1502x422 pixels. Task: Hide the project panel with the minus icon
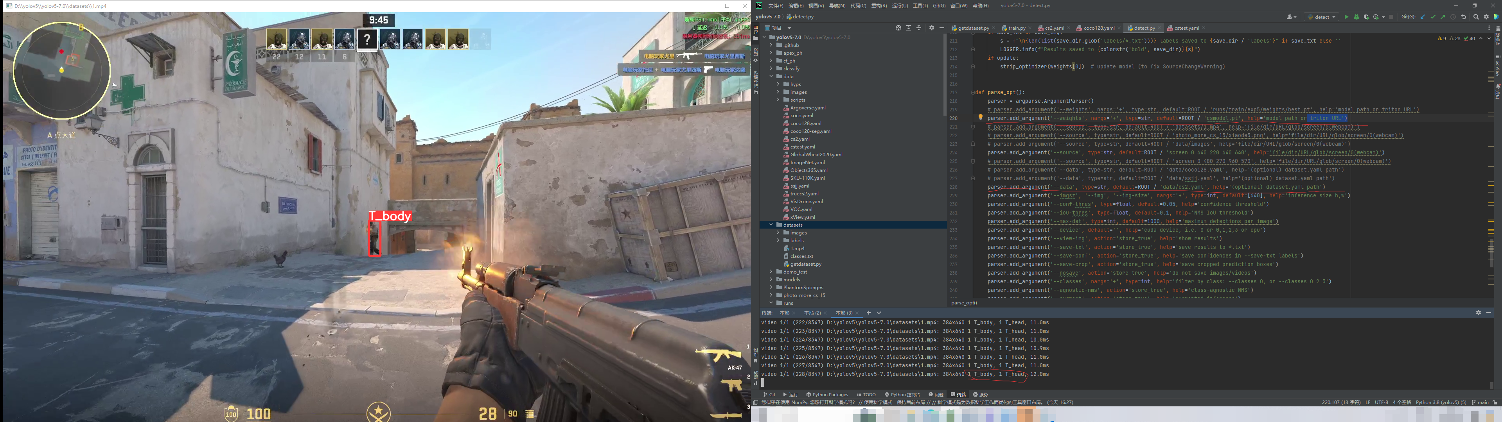[x=941, y=28]
